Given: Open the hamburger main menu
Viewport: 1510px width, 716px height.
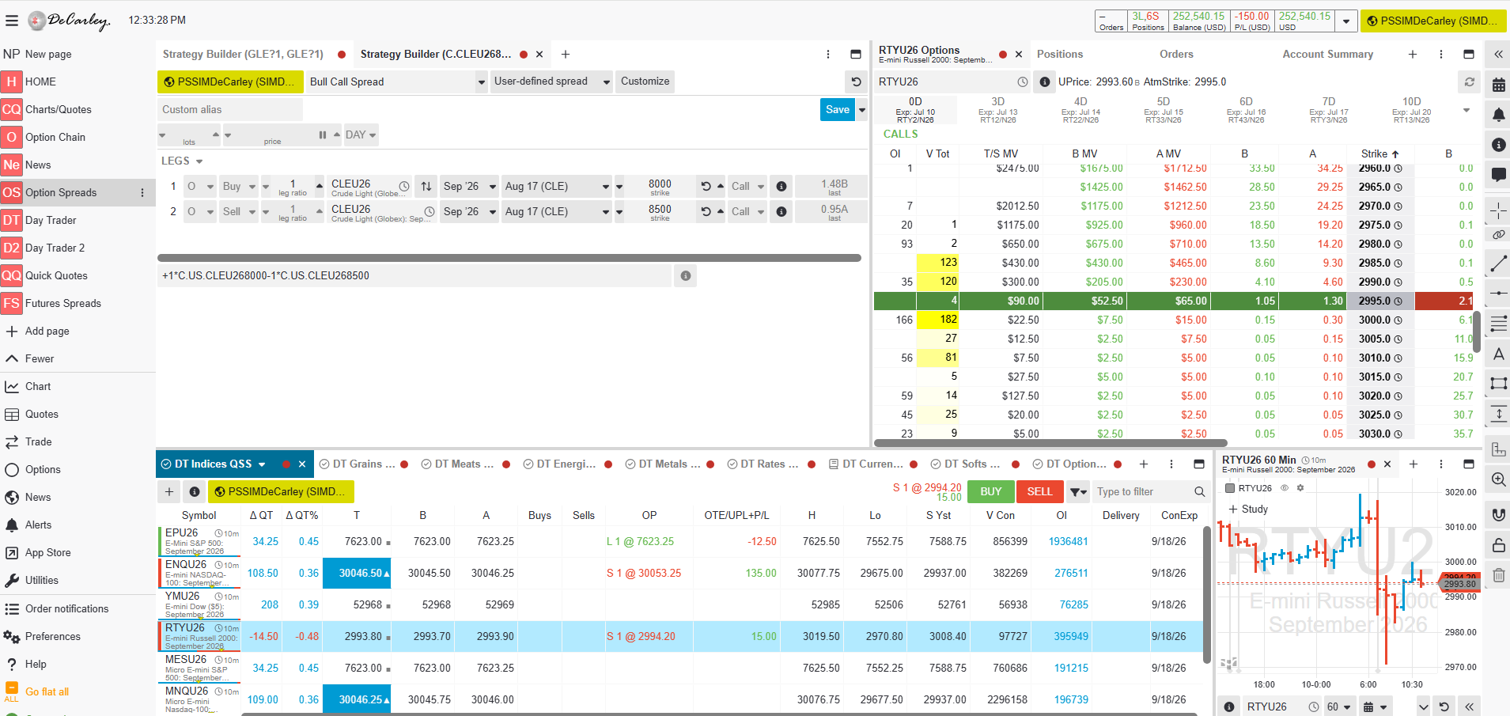Looking at the screenshot, I should (11, 21).
